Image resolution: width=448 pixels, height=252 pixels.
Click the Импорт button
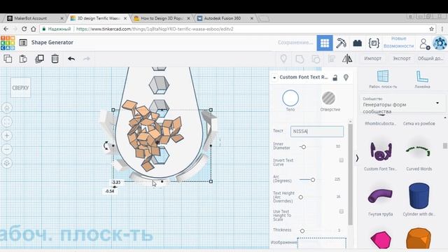(x=372, y=59)
